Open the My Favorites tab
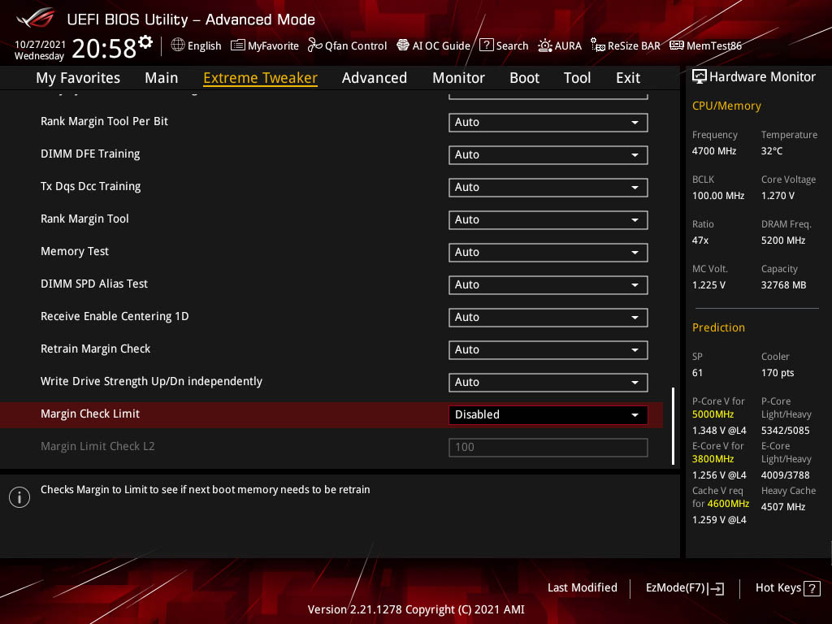The width and height of the screenshot is (832, 624). pos(78,77)
